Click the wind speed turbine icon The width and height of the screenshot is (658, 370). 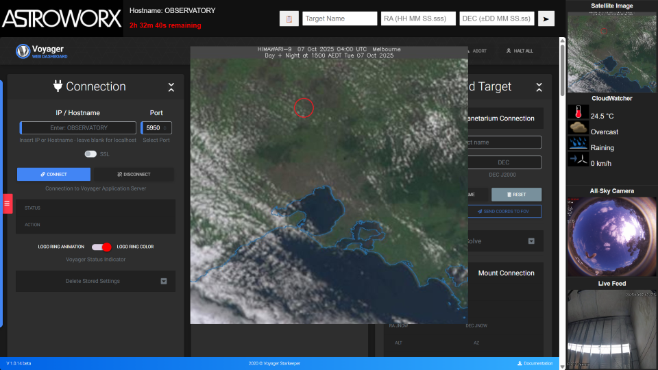click(x=578, y=160)
